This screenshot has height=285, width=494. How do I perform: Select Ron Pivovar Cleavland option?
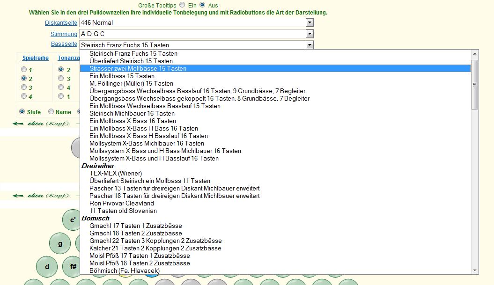[122, 203]
